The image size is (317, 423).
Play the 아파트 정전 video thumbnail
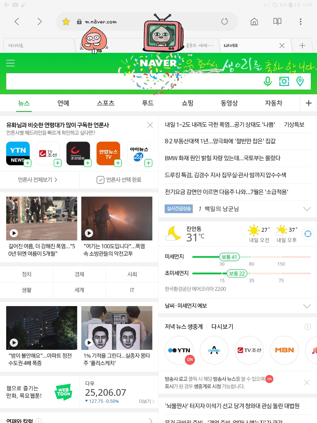42,328
